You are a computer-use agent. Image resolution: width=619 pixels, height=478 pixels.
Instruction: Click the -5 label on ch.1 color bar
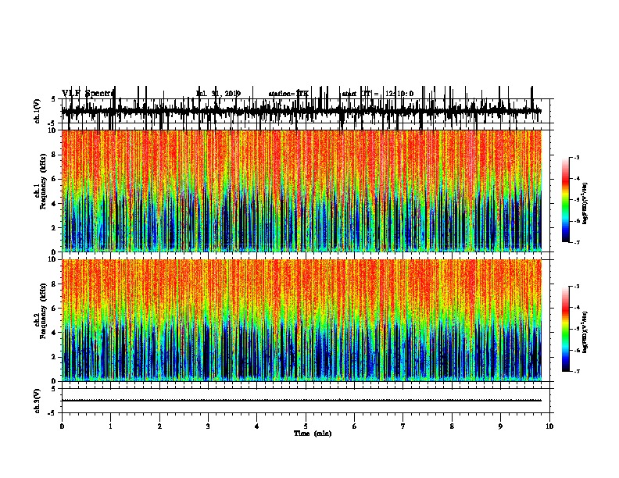577,200
